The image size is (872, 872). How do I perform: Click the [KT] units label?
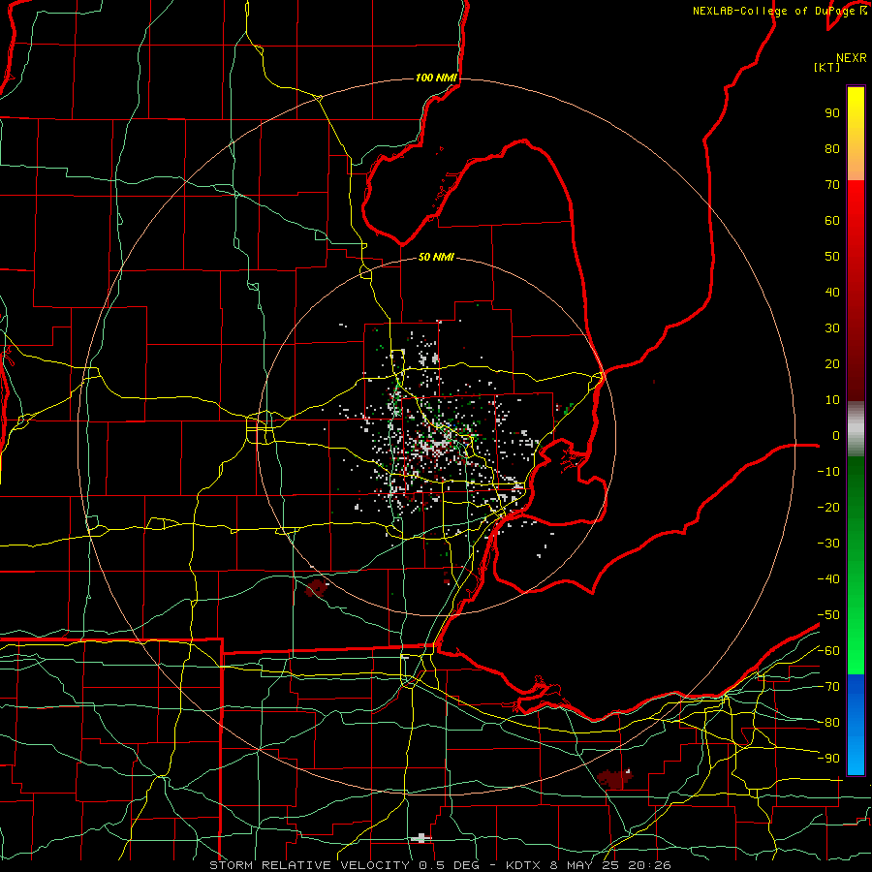coord(826,67)
